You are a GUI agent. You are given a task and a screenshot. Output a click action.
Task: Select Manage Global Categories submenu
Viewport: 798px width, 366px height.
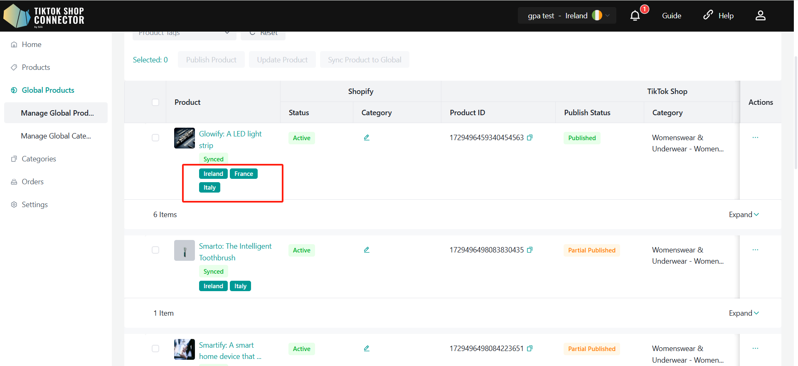click(x=56, y=136)
